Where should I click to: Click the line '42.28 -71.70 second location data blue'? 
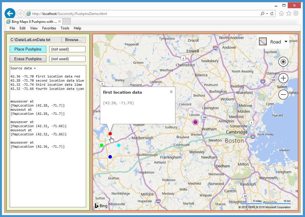pos(47,80)
